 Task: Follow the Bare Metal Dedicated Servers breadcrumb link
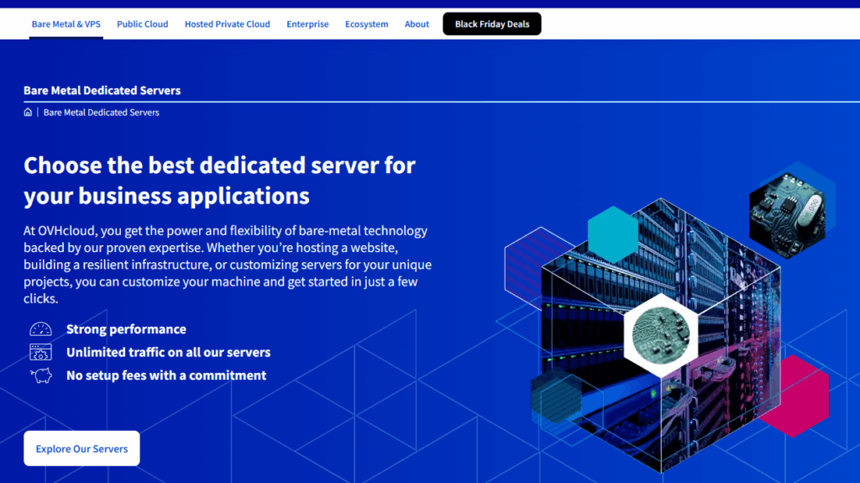click(101, 113)
